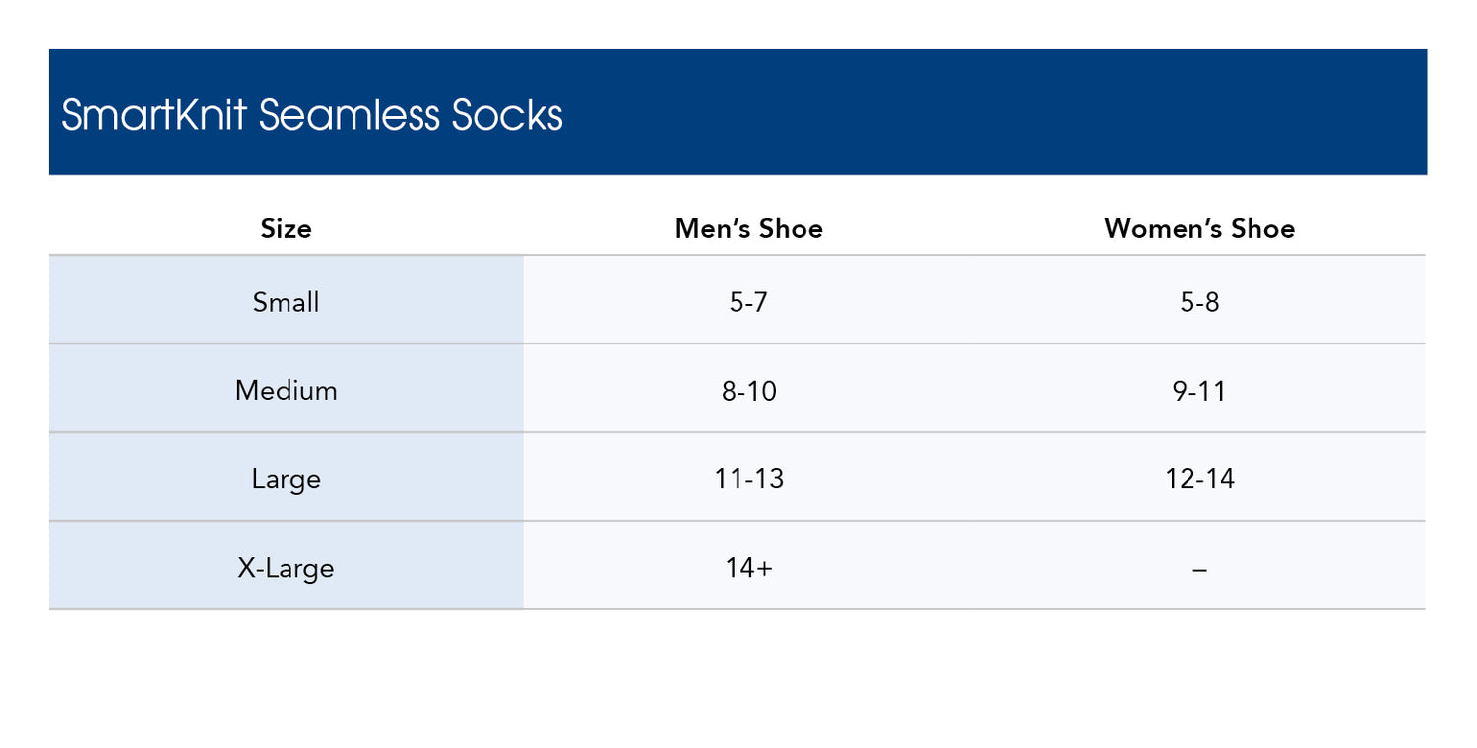Select the Women's Shoe column header
Viewport: 1477px width, 748px height.
1198,229
